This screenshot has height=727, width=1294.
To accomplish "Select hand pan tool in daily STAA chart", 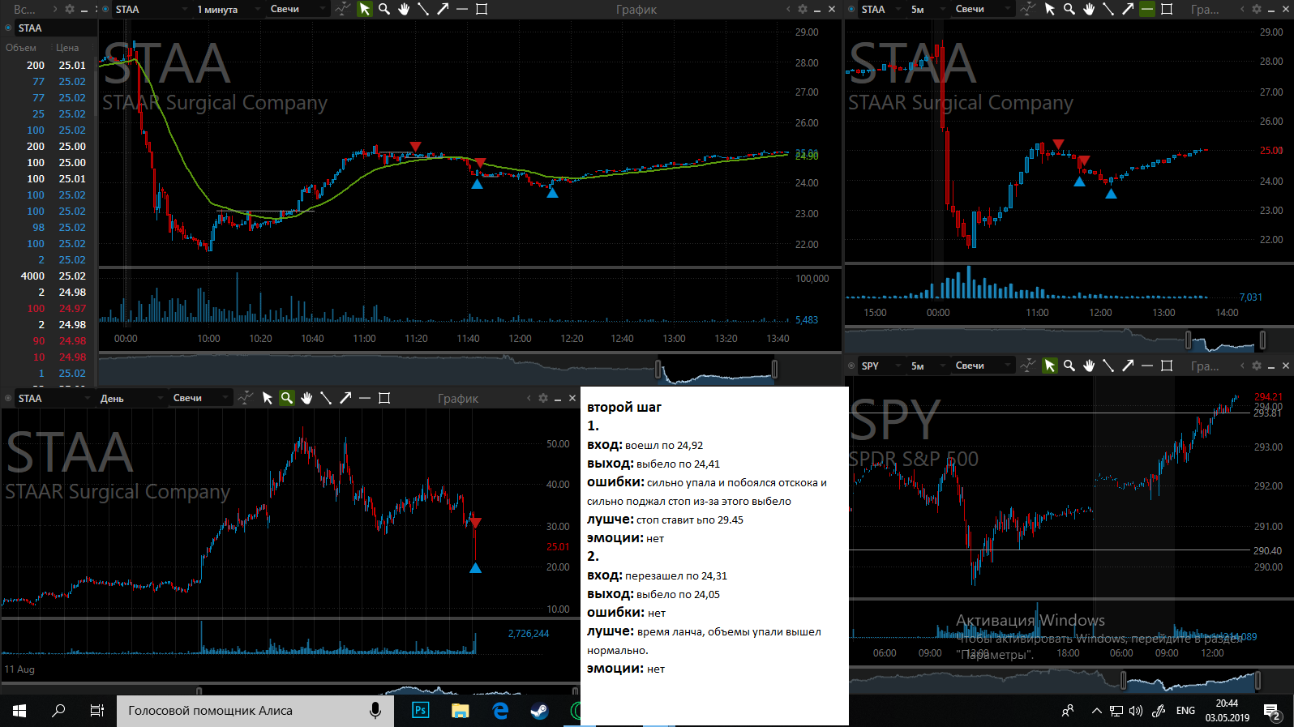I will click(x=306, y=398).
